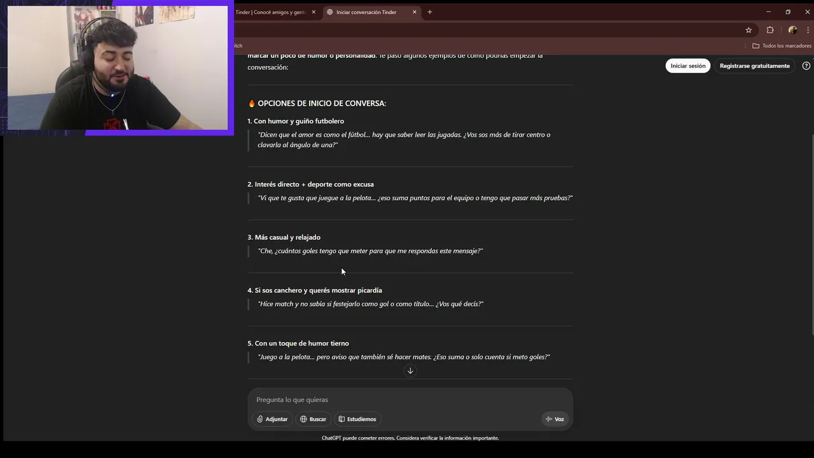The height and width of the screenshot is (458, 814).
Task: Click heading 5. Con un toque de humor tierno
Action: (298, 343)
